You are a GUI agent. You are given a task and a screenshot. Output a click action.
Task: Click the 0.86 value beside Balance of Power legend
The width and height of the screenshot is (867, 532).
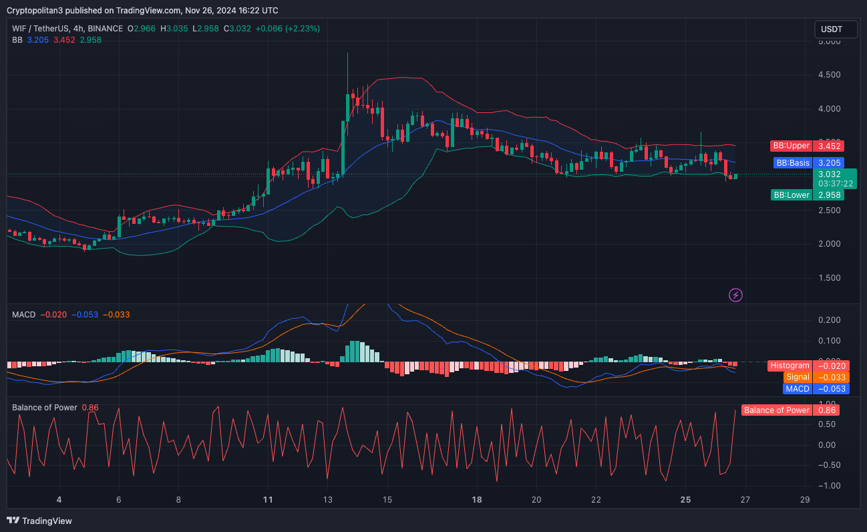click(90, 408)
